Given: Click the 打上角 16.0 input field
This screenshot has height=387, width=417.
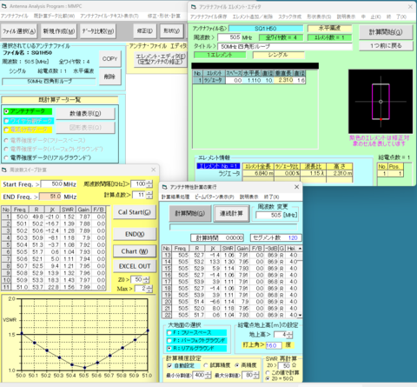Looking at the screenshot, I should 274,345.
